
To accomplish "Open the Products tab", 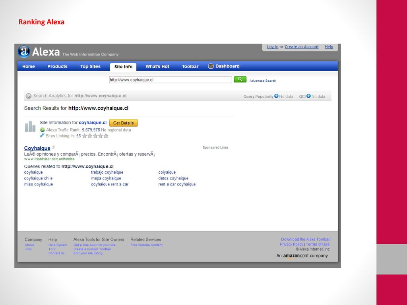I will tap(57, 66).
